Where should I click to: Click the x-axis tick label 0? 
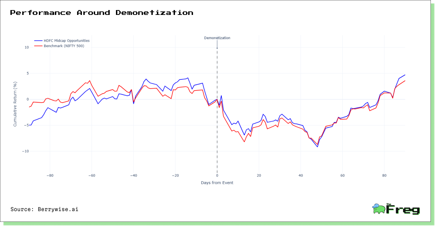coord(217,175)
